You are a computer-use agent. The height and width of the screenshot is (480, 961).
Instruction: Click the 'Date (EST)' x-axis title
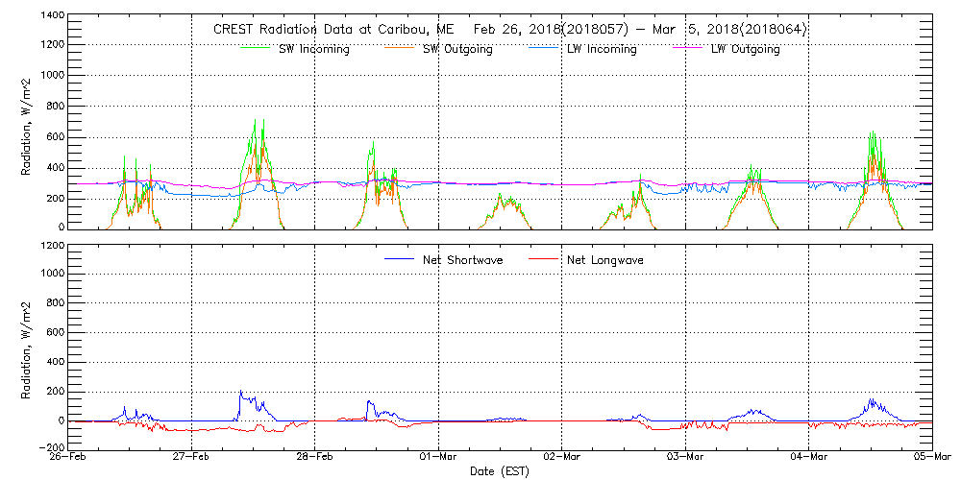pyautogui.click(x=500, y=472)
